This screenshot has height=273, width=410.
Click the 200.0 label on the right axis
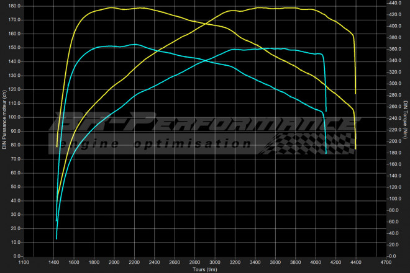pyautogui.click(x=396, y=141)
